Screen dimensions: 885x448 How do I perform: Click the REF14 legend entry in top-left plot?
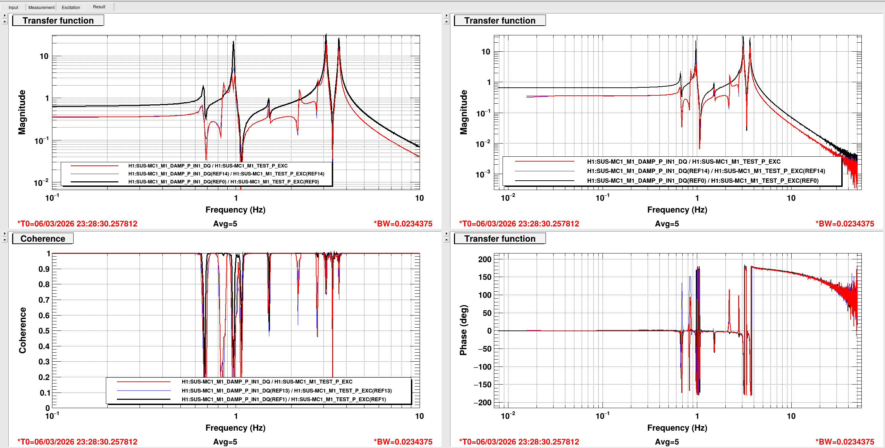tap(226, 174)
